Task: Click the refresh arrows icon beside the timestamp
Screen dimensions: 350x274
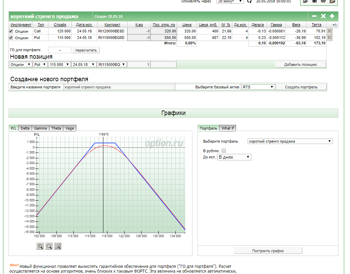Action: point(249,1)
